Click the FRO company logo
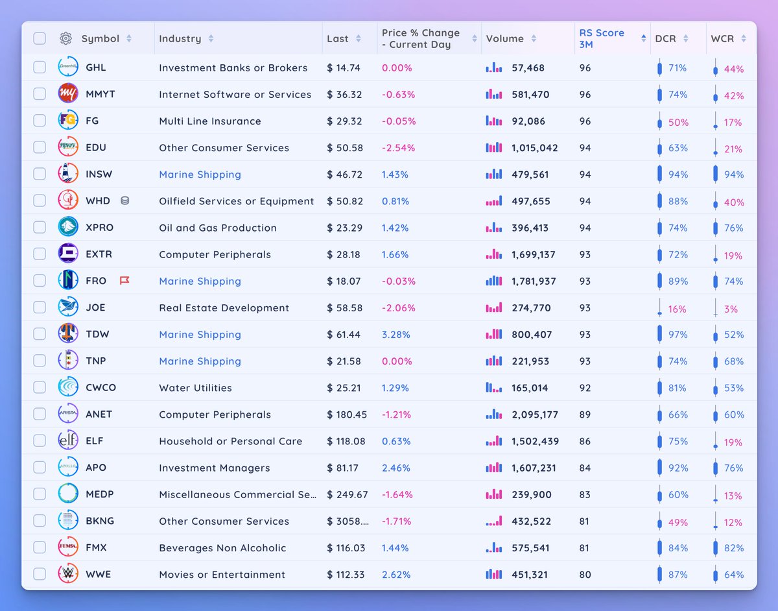Viewport: 778px width, 611px height. coord(68,280)
